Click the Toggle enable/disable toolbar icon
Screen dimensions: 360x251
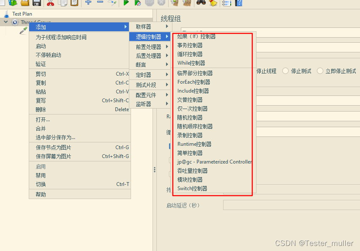point(112,2)
